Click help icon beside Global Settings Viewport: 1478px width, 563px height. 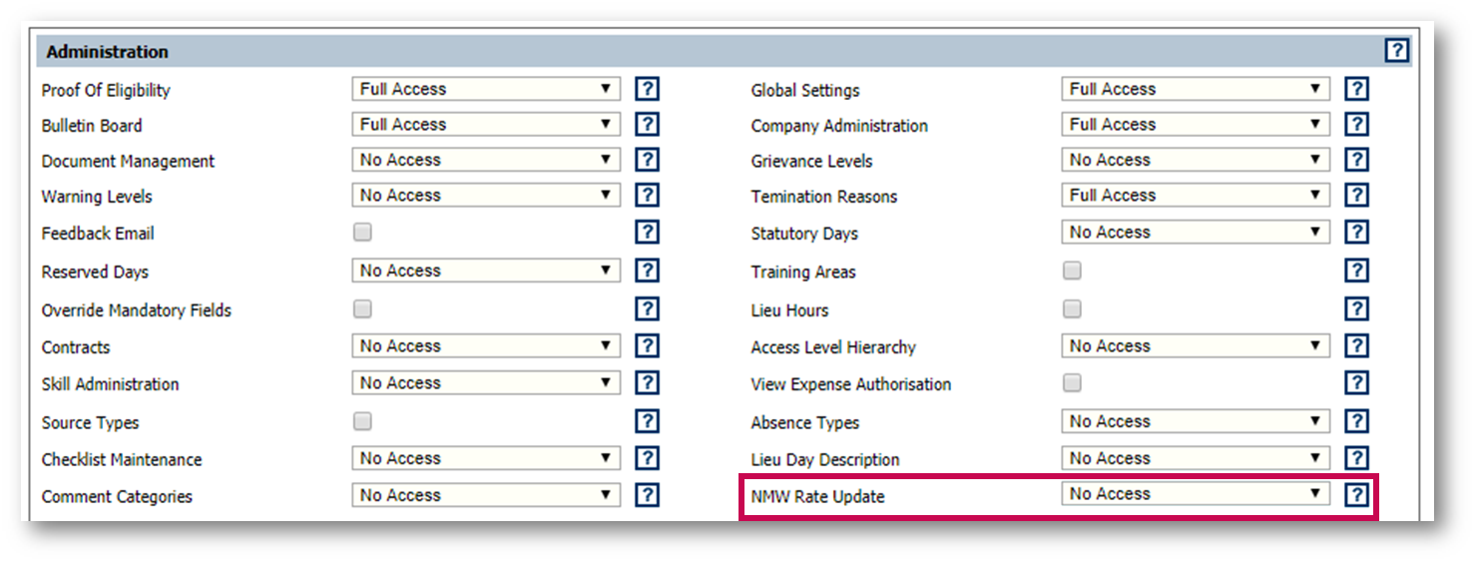[x=1356, y=89]
